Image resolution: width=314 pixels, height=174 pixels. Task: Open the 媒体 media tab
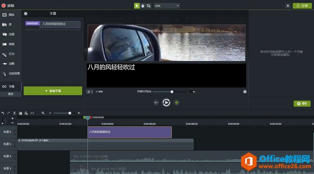click(9, 15)
